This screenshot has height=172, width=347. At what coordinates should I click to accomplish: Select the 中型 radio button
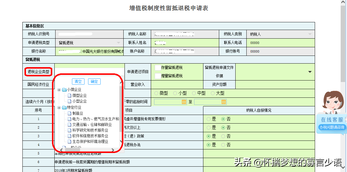pyautogui.click(x=194, y=93)
